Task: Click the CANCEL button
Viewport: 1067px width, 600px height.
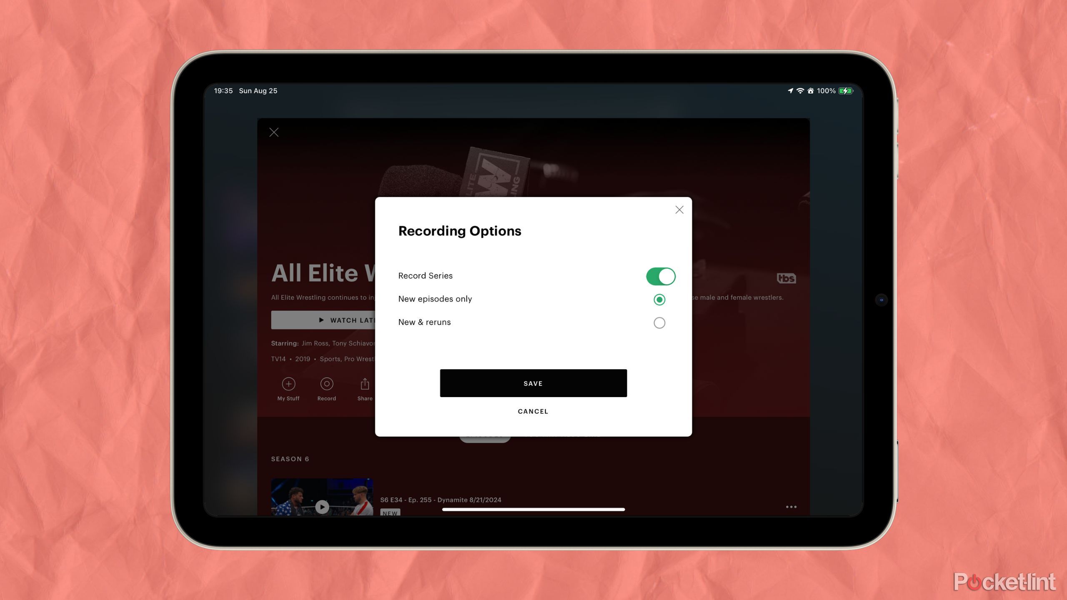Action: 533,411
